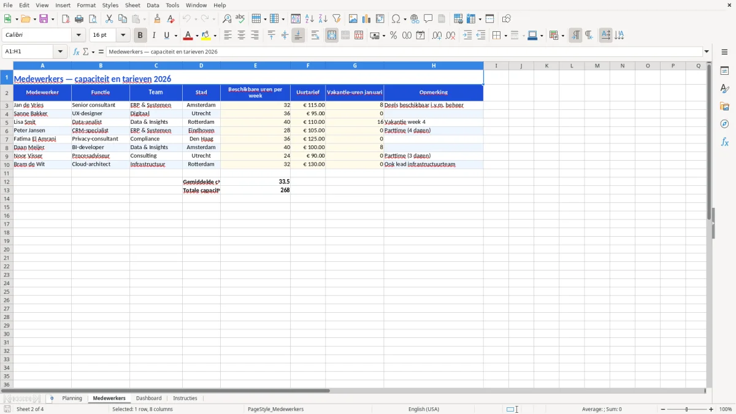Viewport: 736px width, 414px height.
Task: Click Increase Indent icon
Action: (467, 36)
